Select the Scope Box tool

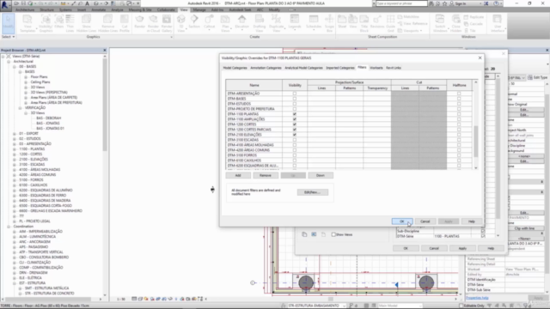(329, 23)
